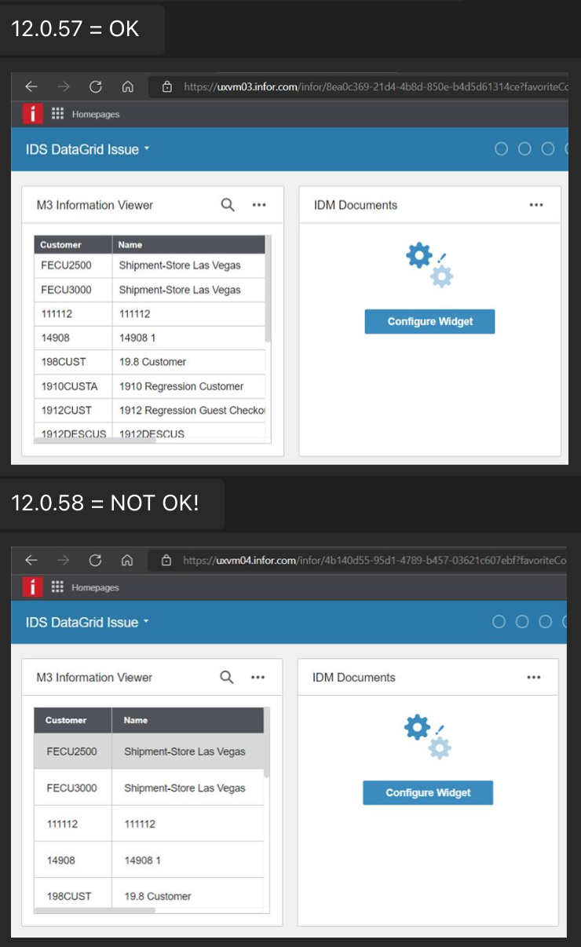Select the second page circle in 12.0.57 header

pyautogui.click(x=525, y=149)
